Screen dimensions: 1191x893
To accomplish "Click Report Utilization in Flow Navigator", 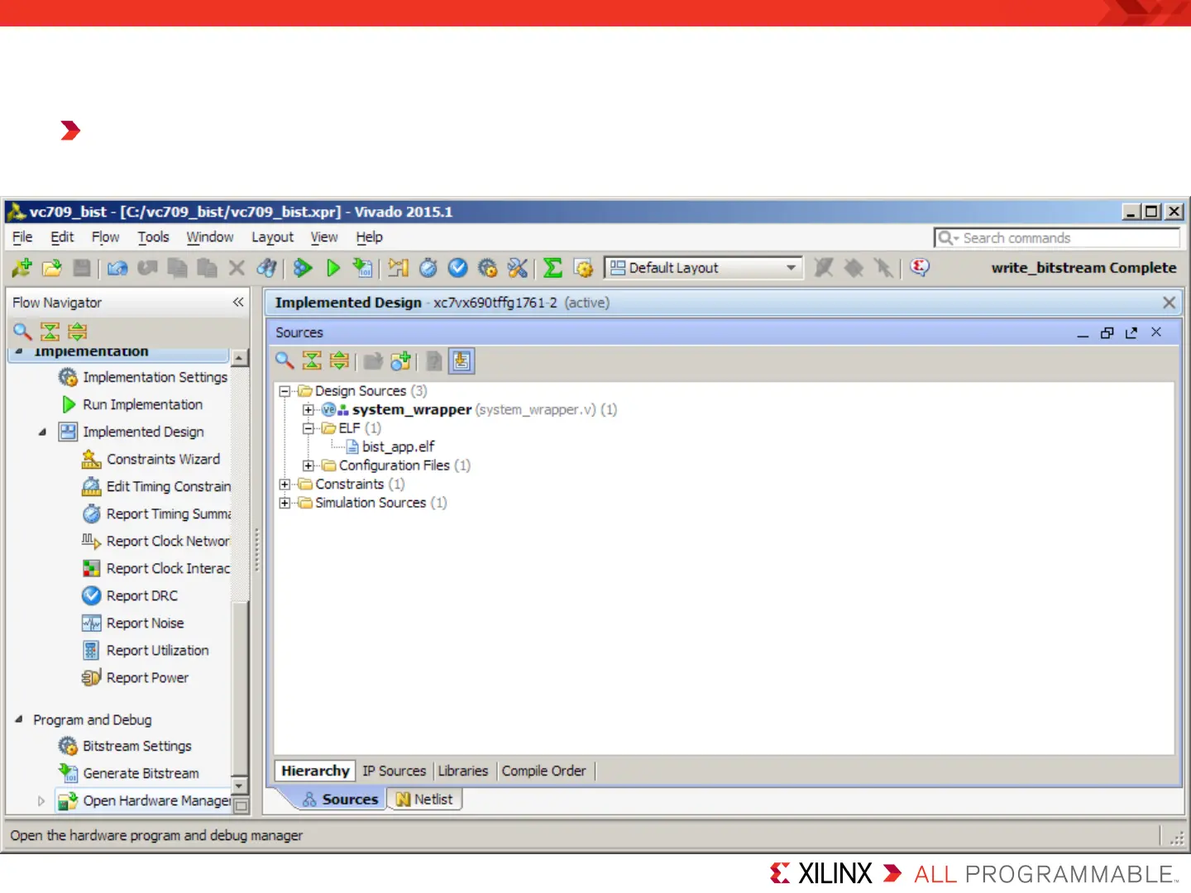I will coord(157,650).
